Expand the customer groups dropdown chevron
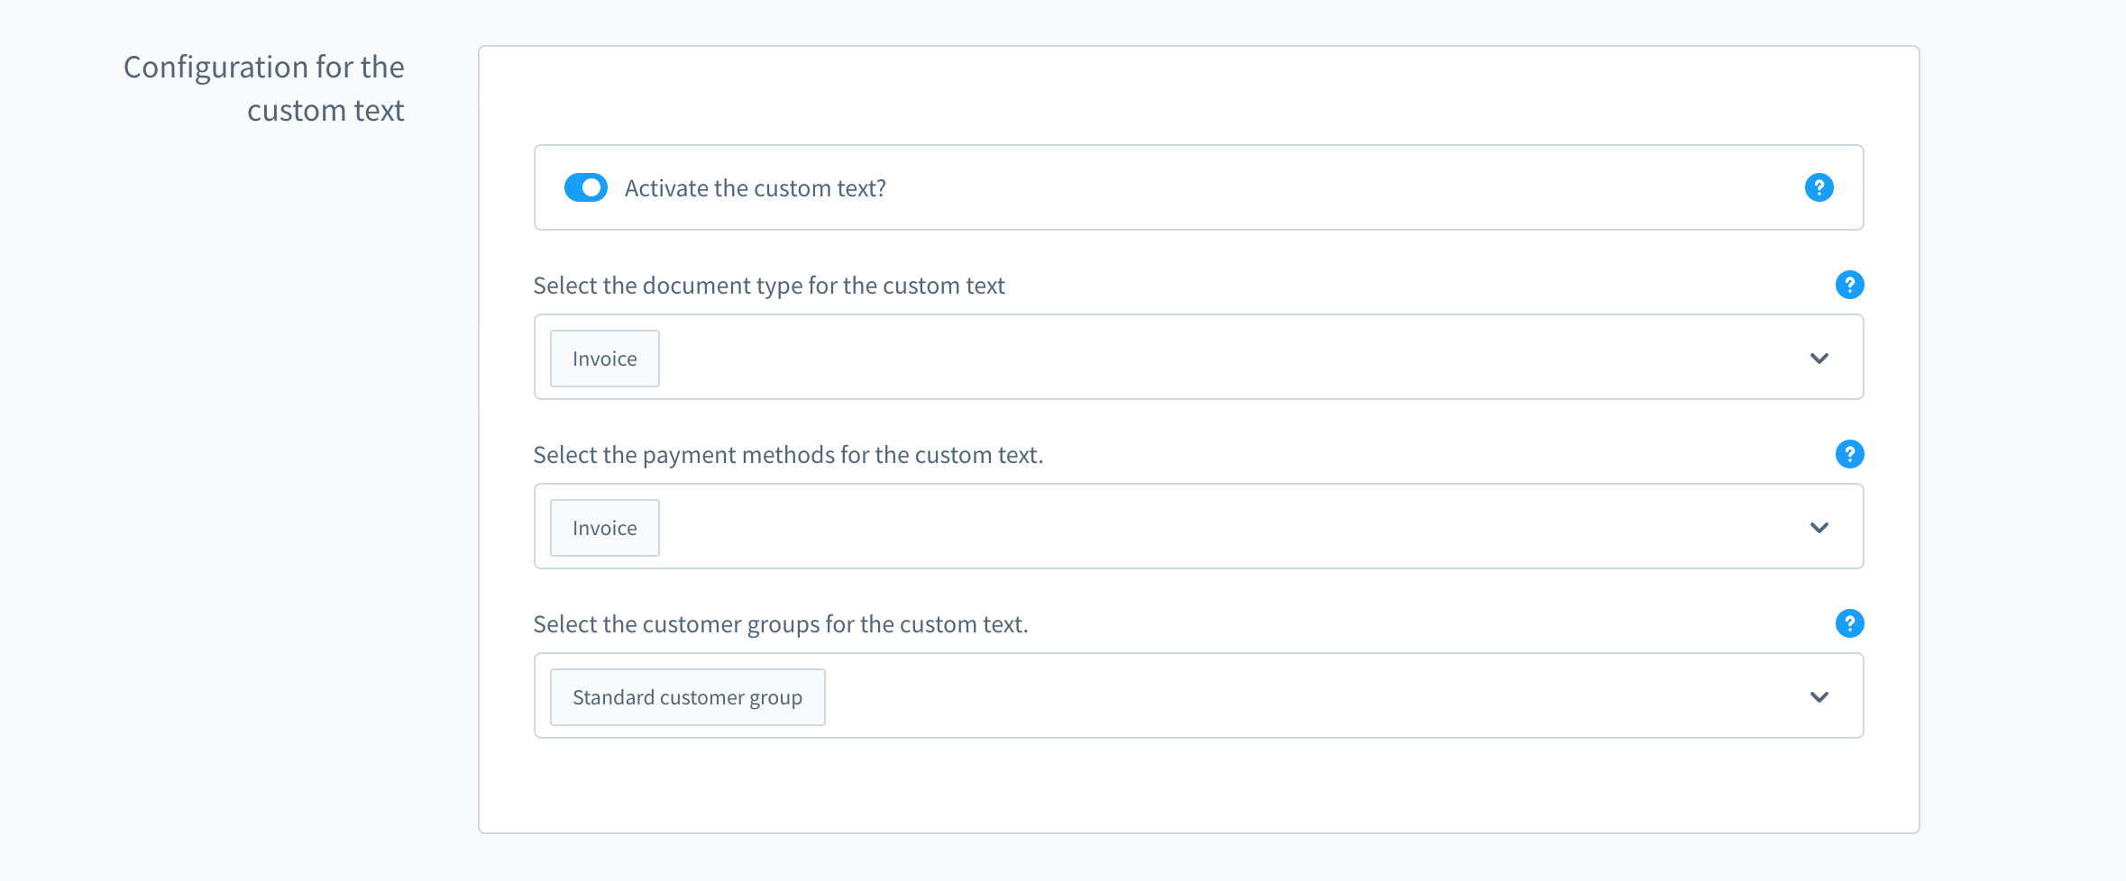The image size is (2126, 881). click(x=1819, y=697)
